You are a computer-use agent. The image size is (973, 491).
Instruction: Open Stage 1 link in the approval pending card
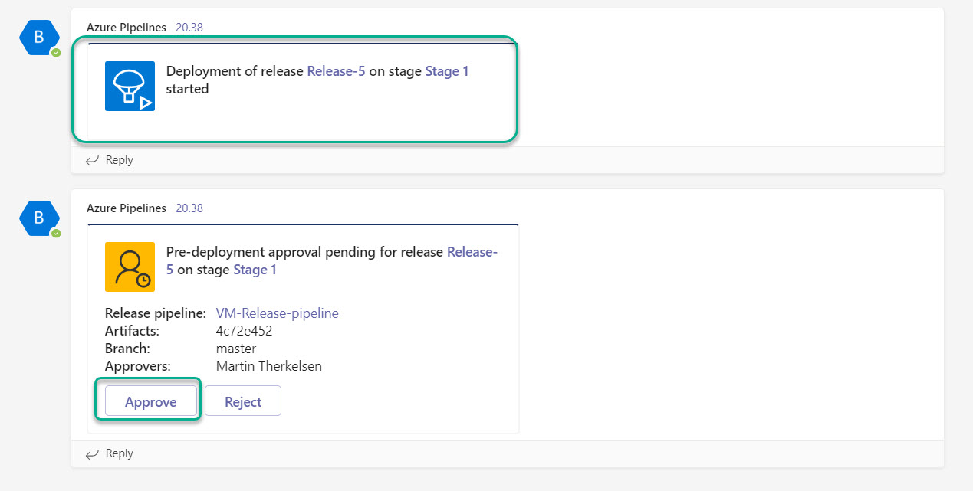point(255,270)
